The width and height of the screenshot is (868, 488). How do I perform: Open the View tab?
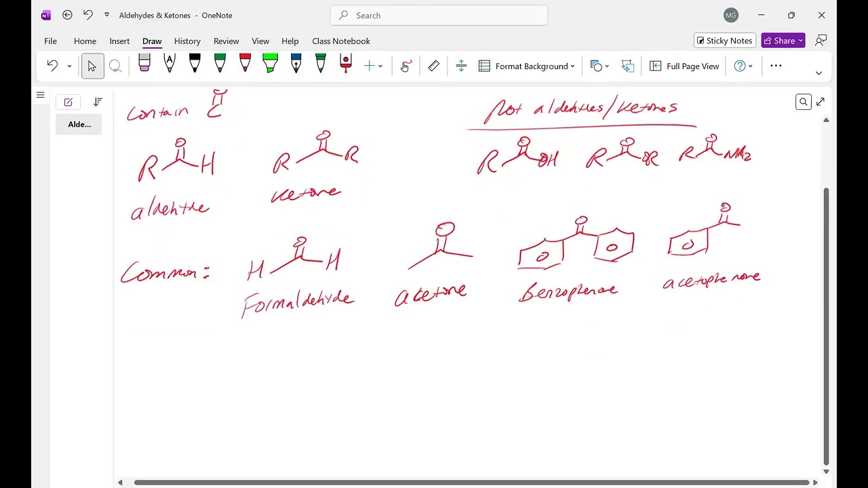[x=260, y=41]
